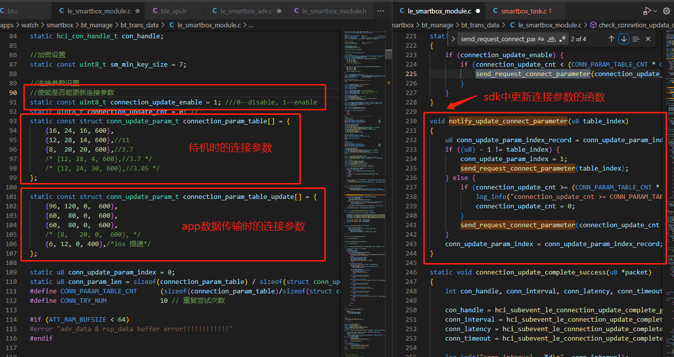The width and height of the screenshot is (674, 357).
Task: Open the dropdown next to the Run icon
Action: tap(655, 10)
